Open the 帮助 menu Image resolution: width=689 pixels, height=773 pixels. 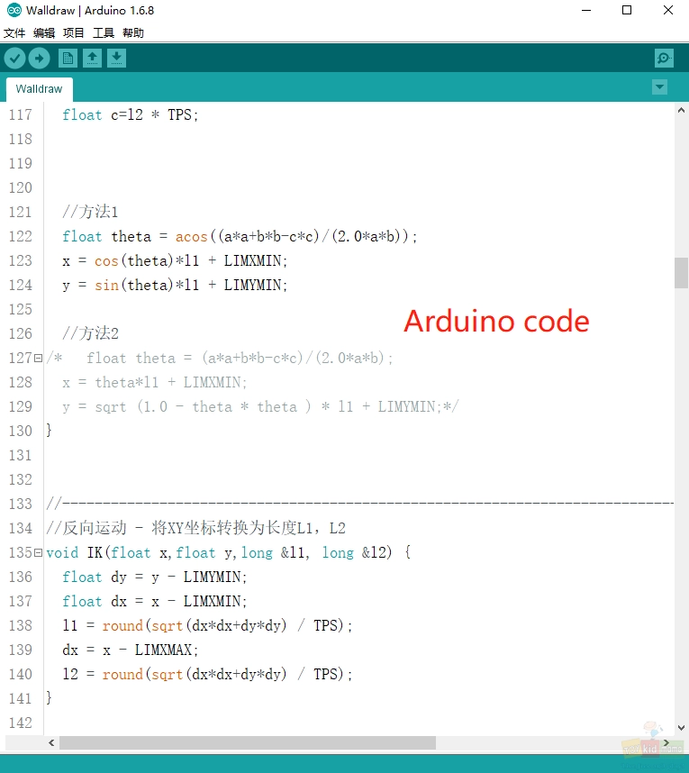tap(133, 33)
